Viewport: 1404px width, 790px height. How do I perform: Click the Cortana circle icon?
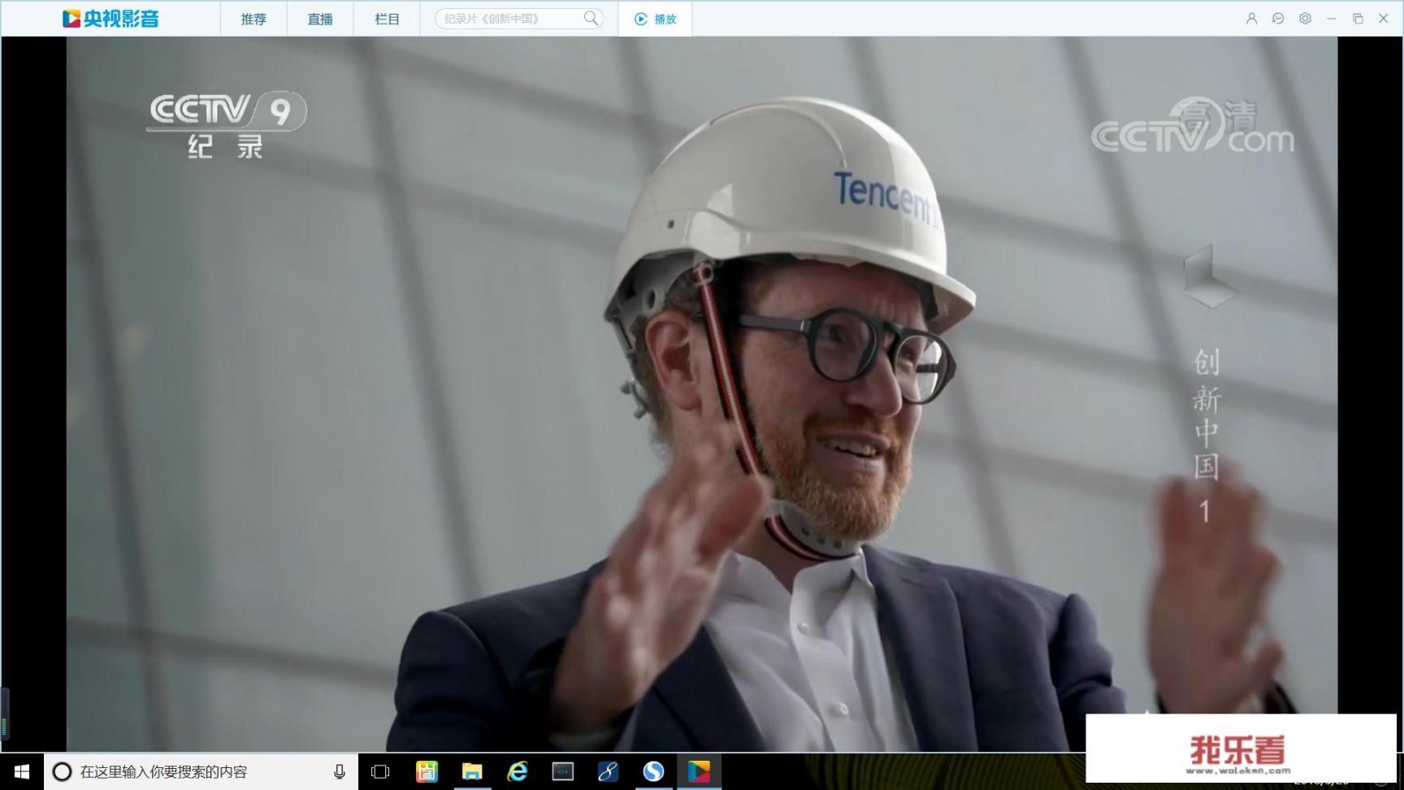tap(62, 771)
